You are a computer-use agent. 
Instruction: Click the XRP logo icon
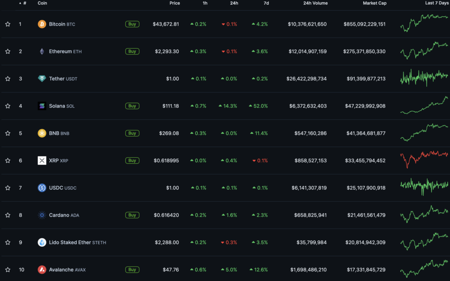pos(42,161)
